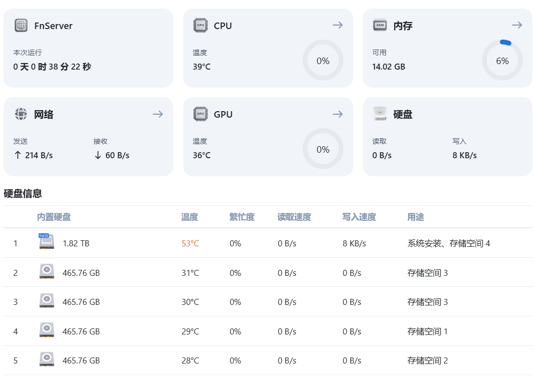The height and width of the screenshot is (376, 534).
Task: Click the RAM memory icon
Action: tap(380, 26)
